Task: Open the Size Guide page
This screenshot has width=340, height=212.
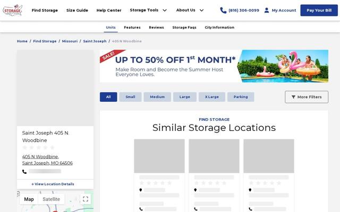Action: (77, 10)
